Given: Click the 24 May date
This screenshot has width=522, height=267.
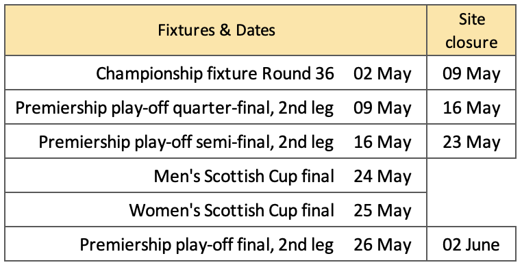Looking at the screenshot, I should pos(382,177).
